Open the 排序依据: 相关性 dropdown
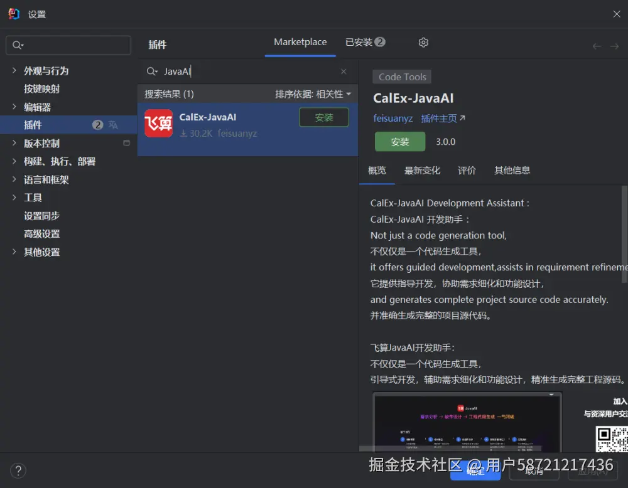 pos(313,94)
